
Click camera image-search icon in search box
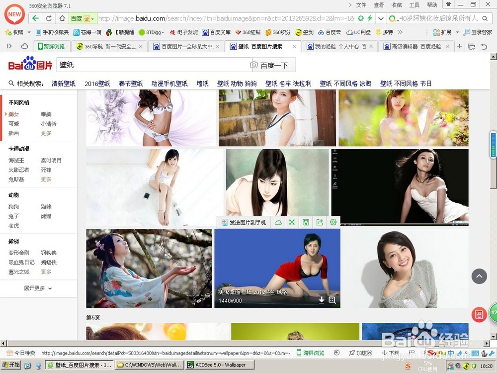pyautogui.click(x=254, y=65)
